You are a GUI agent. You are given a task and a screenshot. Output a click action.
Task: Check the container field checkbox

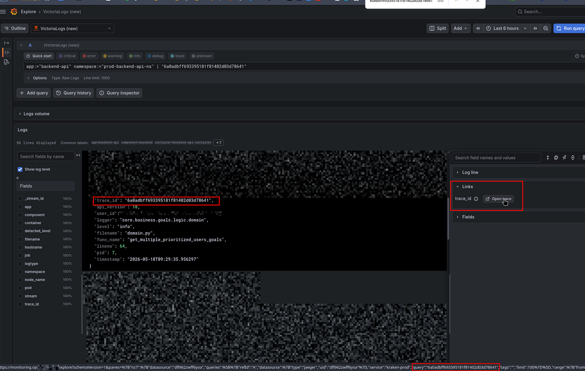[x=20, y=223]
